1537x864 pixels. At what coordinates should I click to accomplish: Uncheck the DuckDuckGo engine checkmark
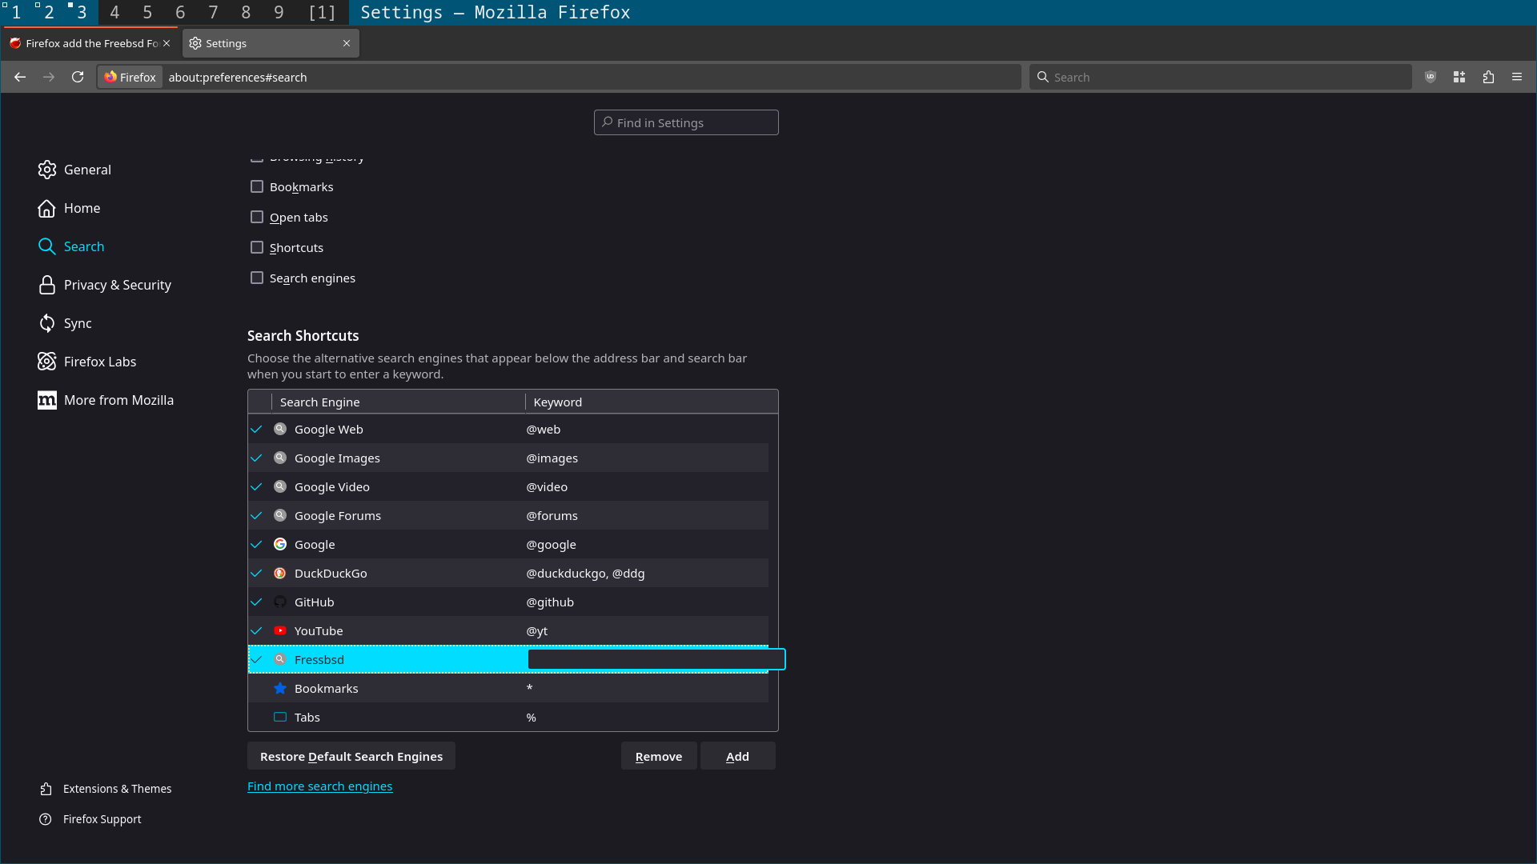(257, 573)
